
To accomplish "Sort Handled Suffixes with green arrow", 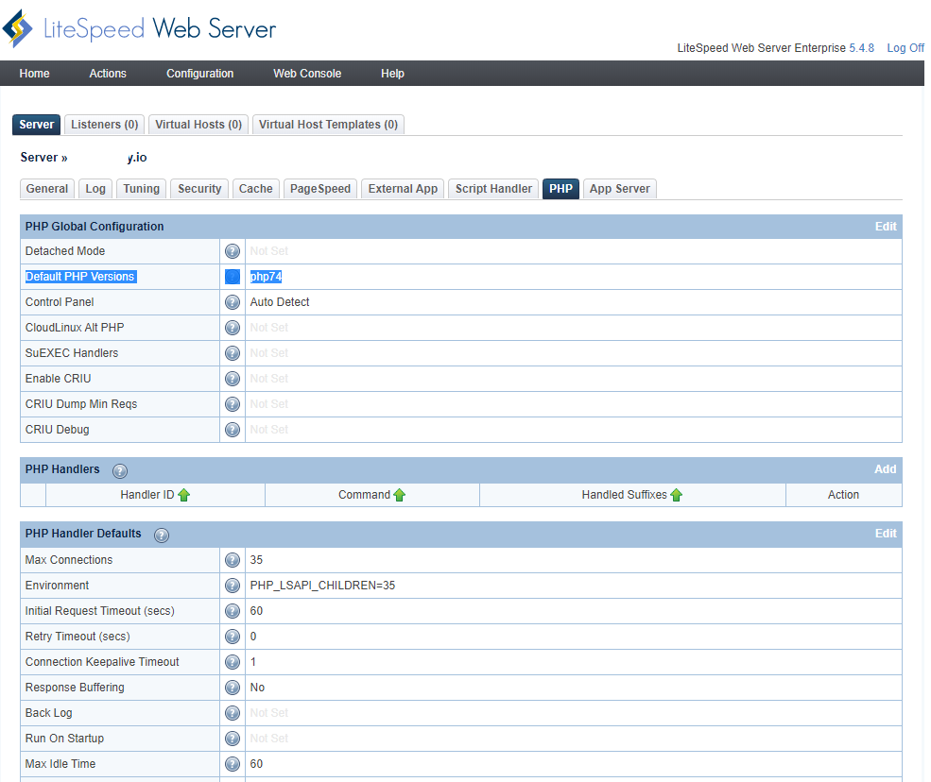I will point(677,495).
